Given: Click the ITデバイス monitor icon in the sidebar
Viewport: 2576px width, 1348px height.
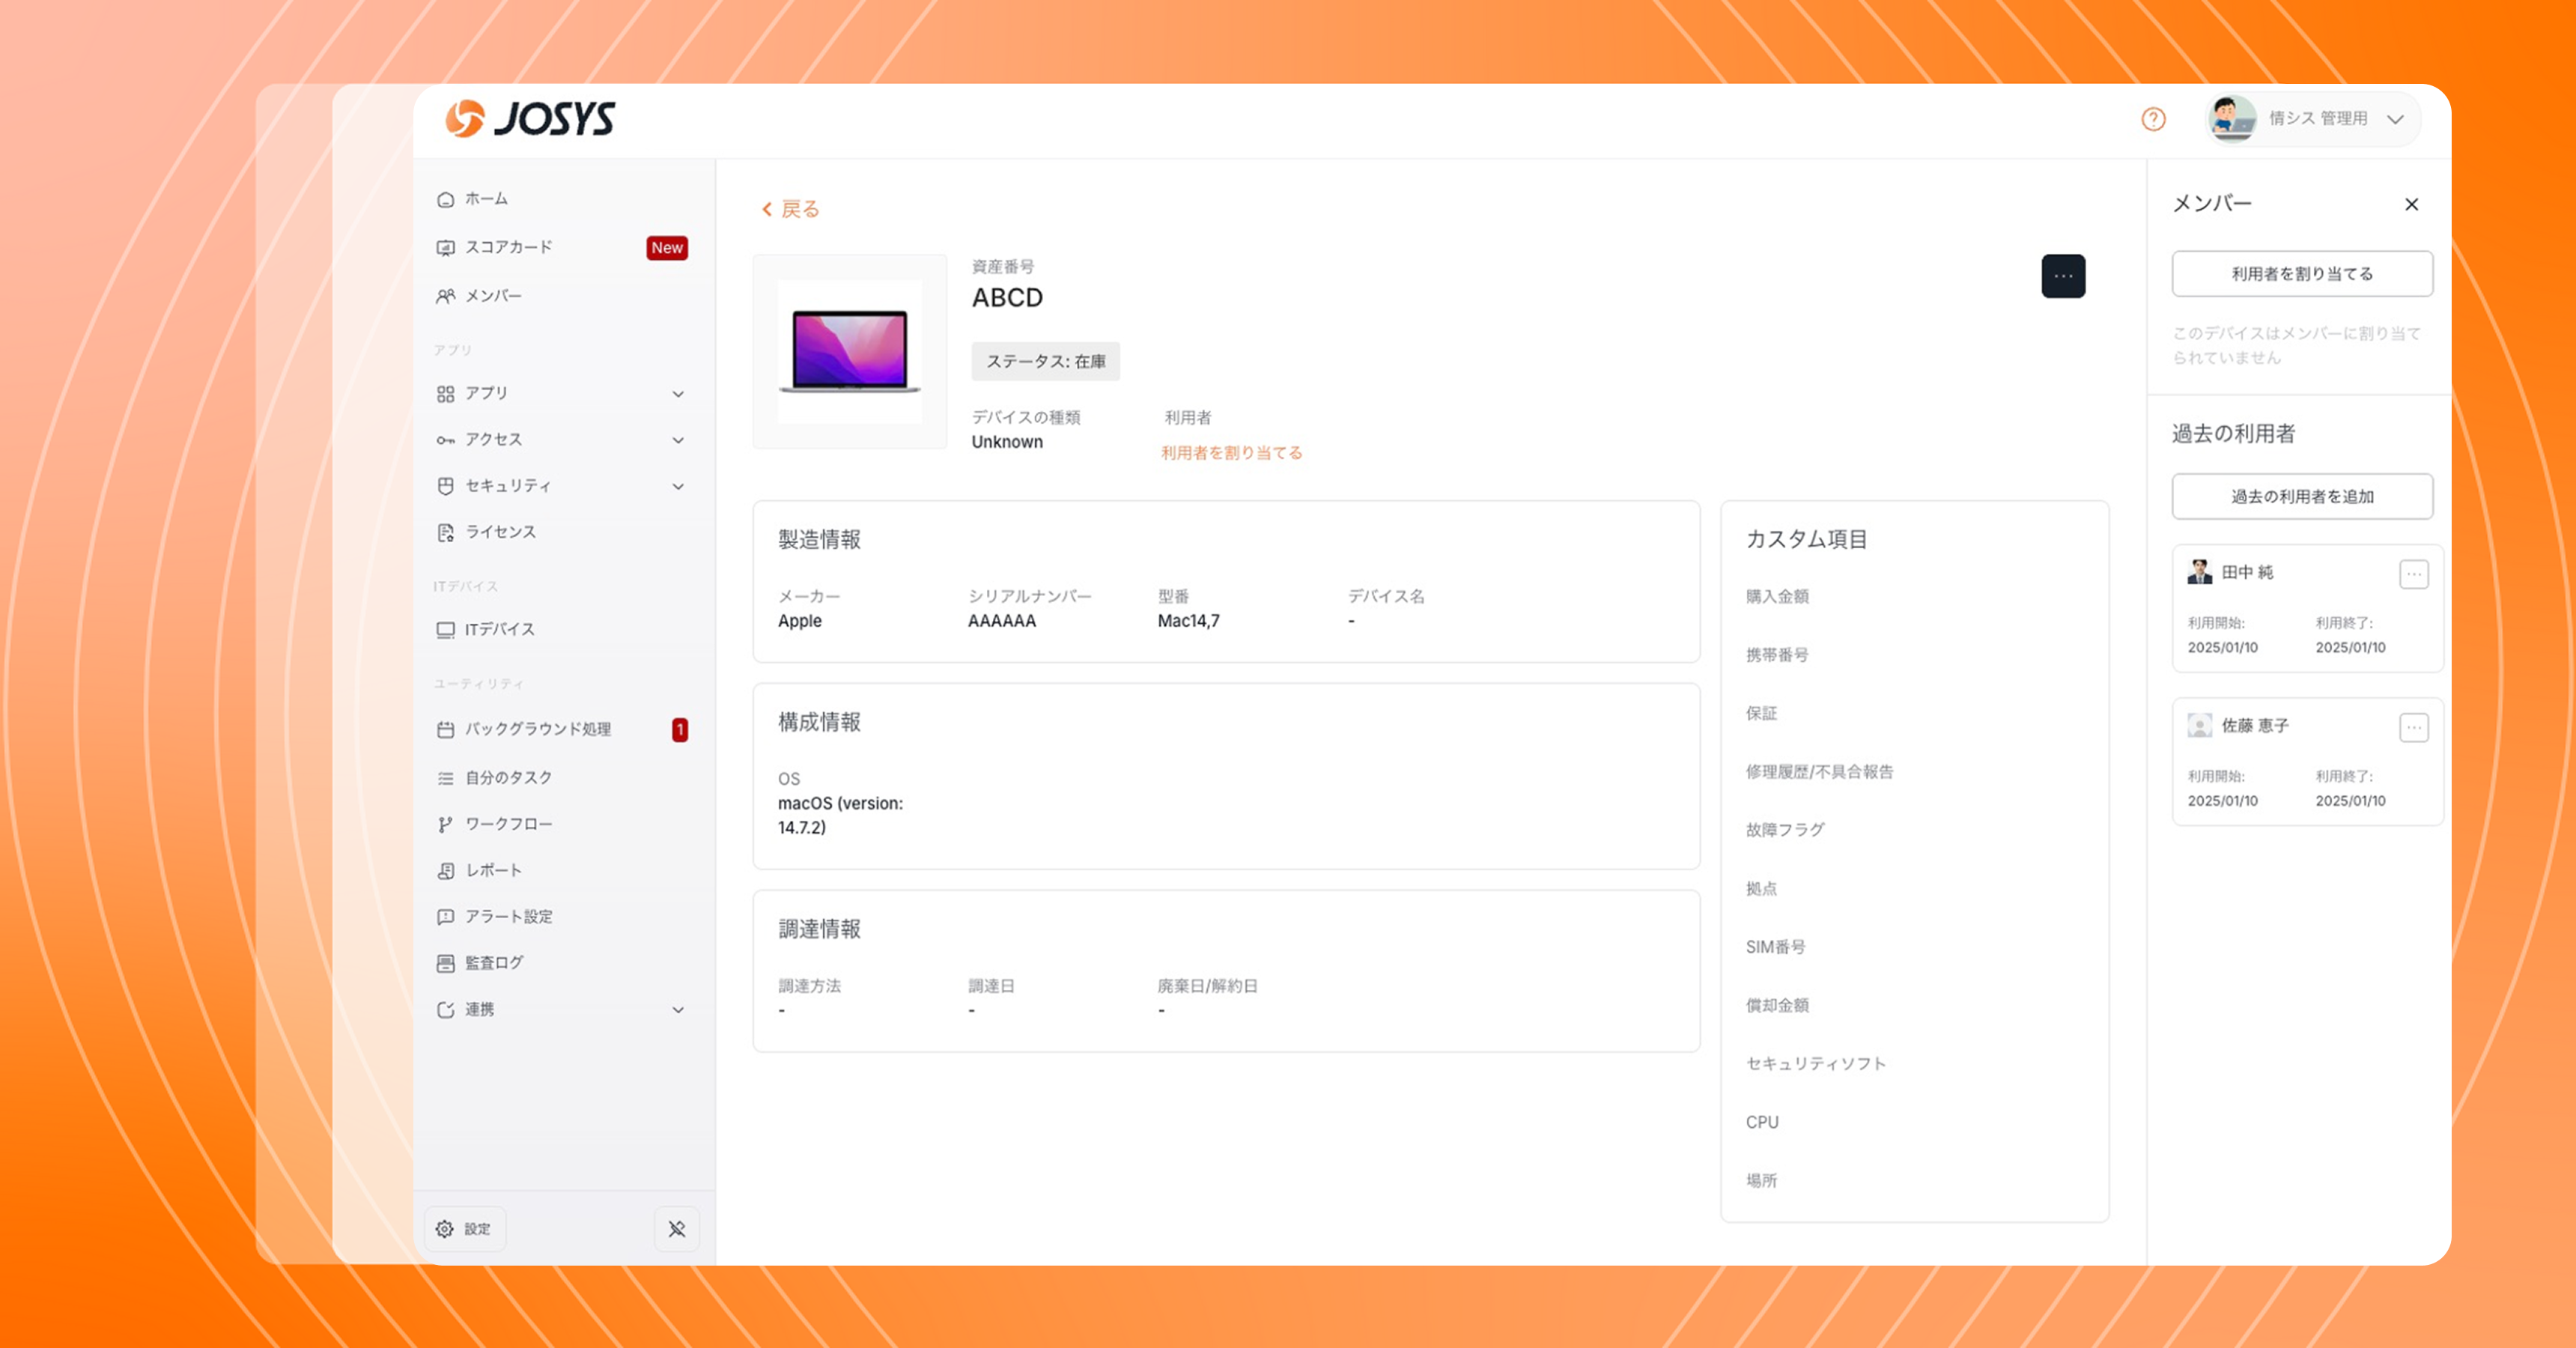Looking at the screenshot, I should pos(446,630).
